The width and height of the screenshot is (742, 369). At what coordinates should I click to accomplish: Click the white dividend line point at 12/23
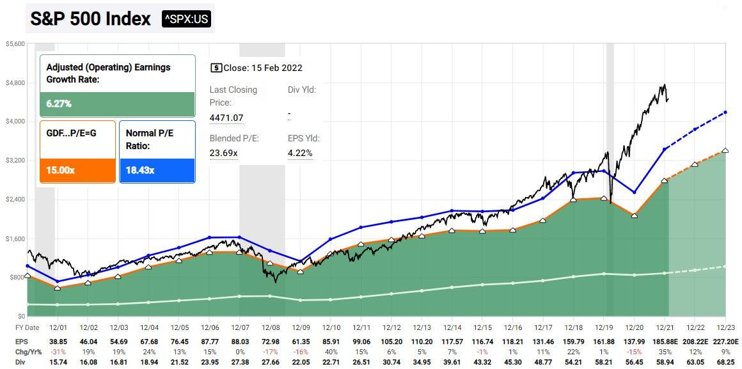(x=725, y=267)
